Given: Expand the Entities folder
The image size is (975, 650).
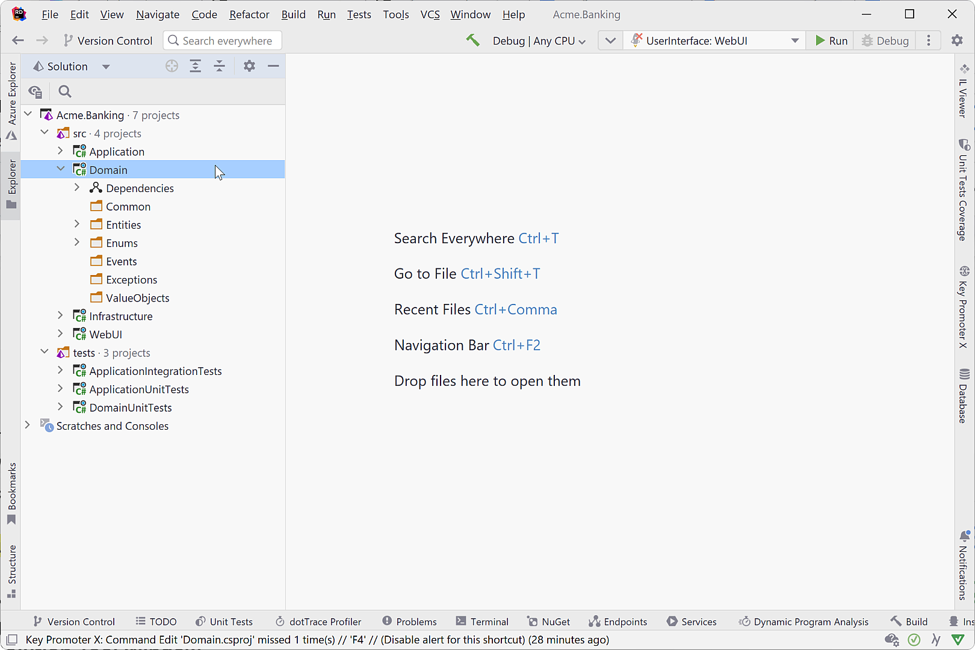Looking at the screenshot, I should point(76,224).
